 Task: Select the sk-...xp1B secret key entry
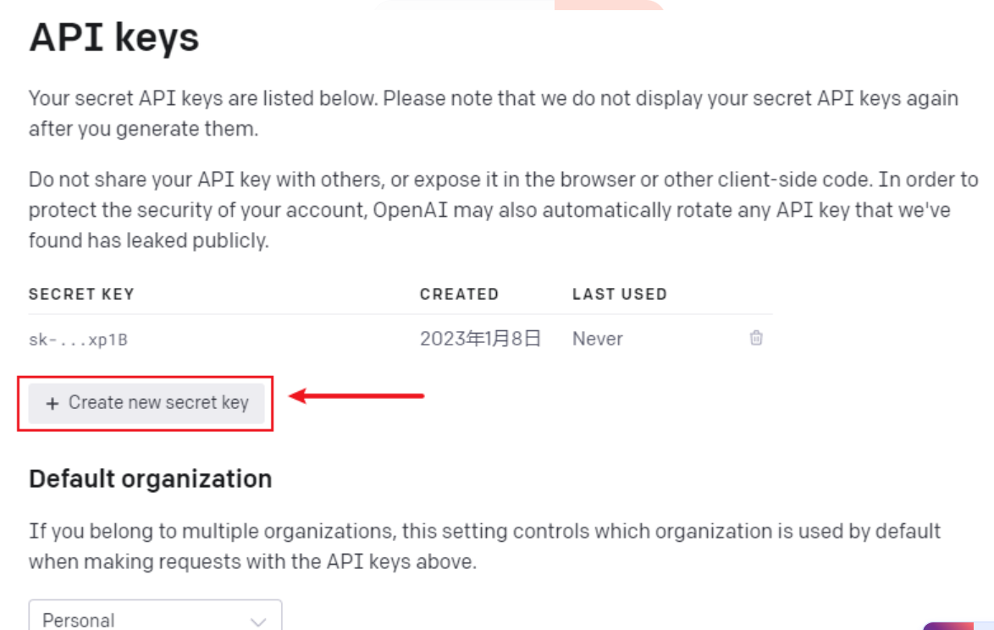(x=78, y=340)
